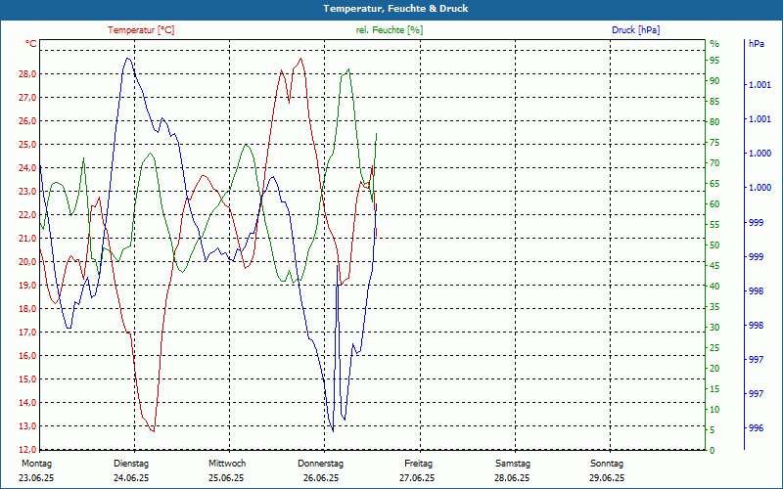Click the 75 tick on green humidity axis
The height and width of the screenshot is (489, 783).
[x=714, y=143]
